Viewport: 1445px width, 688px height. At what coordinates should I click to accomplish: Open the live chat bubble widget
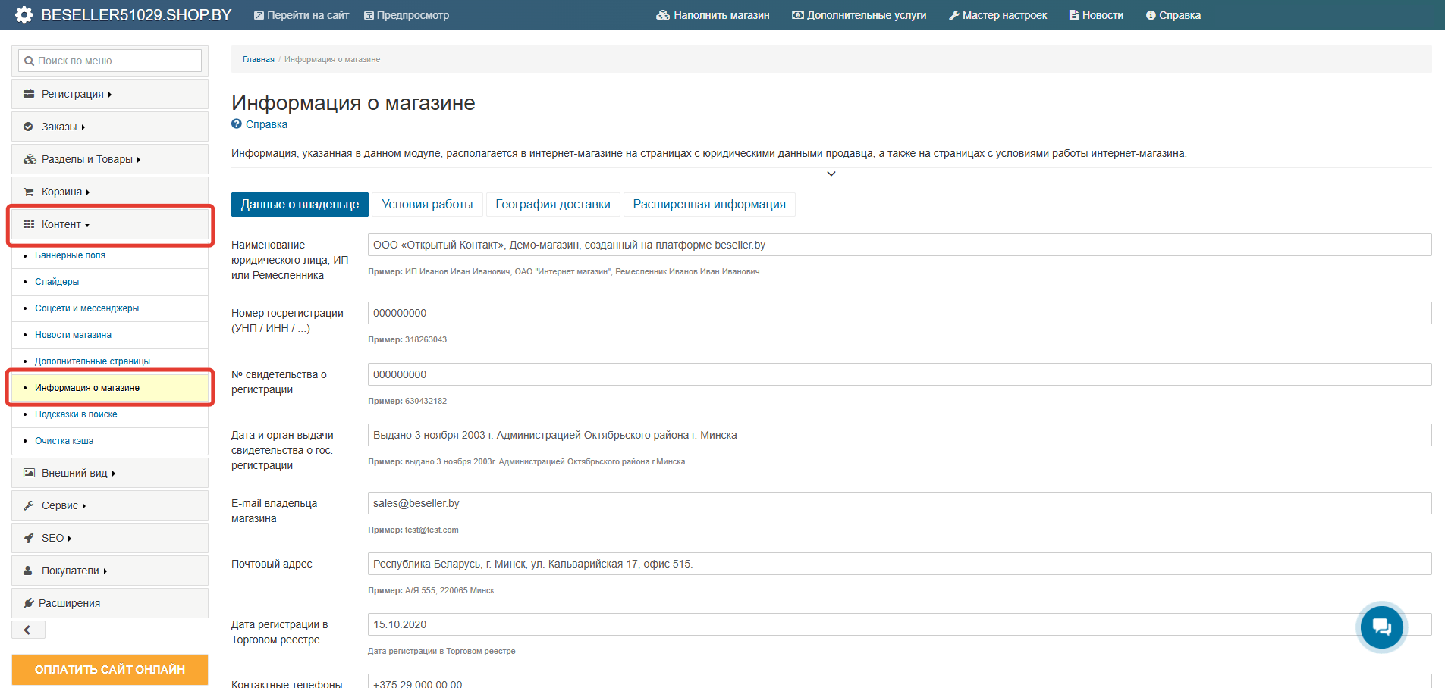pos(1381,627)
